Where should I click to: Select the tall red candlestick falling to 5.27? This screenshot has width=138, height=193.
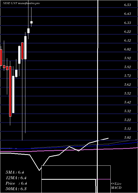tap(10, 91)
